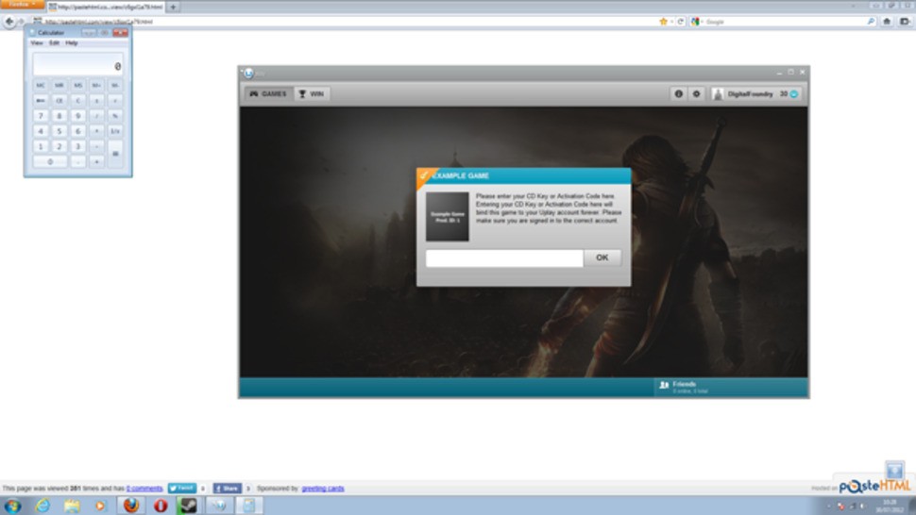Open the Calculator View menu

[x=37, y=43]
